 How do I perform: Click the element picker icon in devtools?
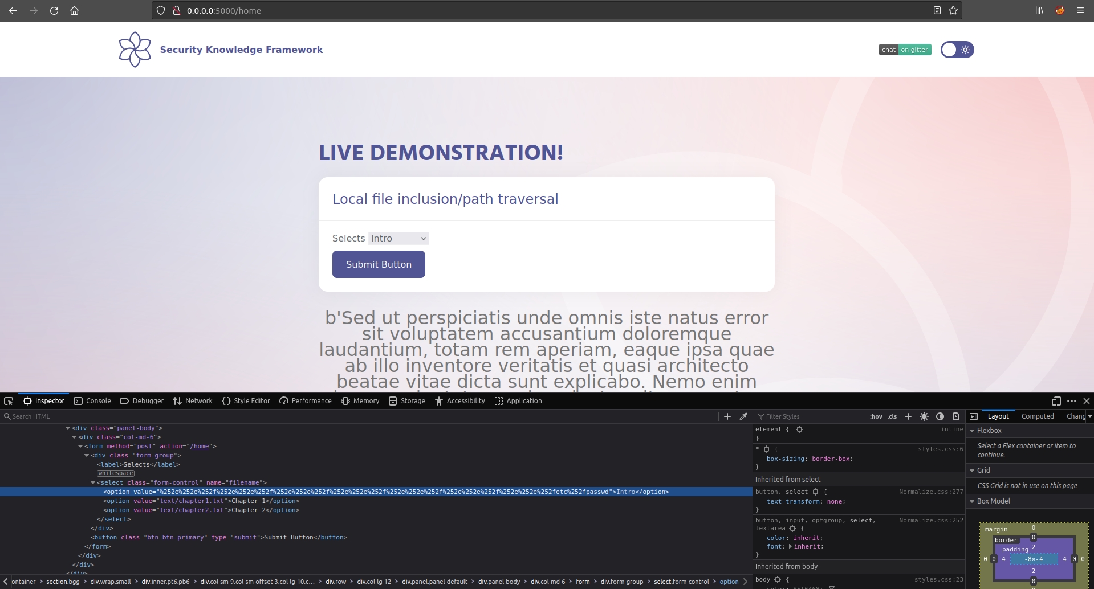[9, 401]
